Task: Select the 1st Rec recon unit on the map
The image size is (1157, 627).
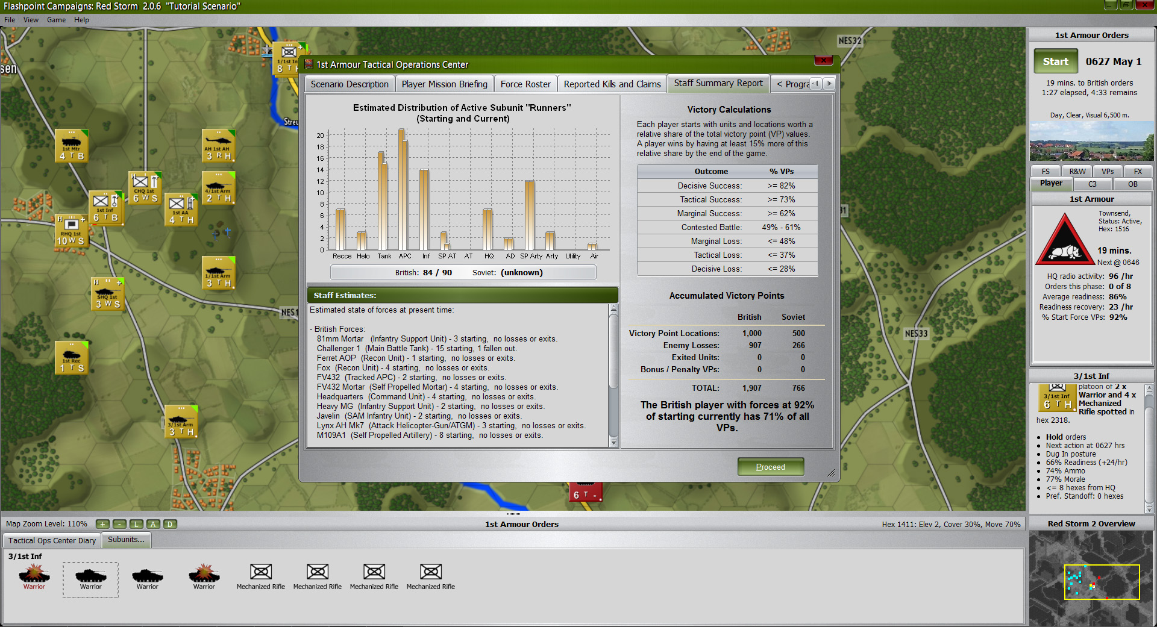Action: tap(71, 356)
